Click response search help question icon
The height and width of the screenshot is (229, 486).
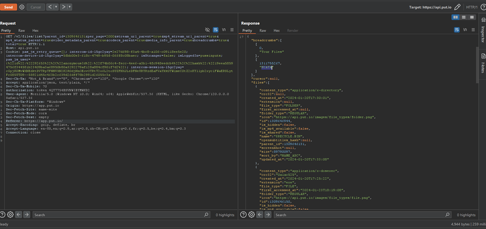tap(243, 215)
